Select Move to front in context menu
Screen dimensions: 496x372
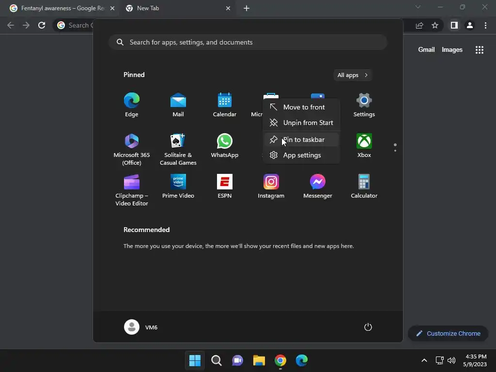pos(301,107)
